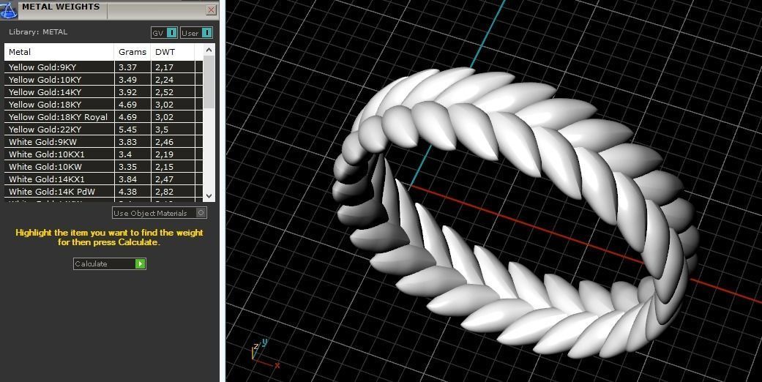This screenshot has width=762, height=382.
Task: Click the metal list scroll up arrow
Action: click(x=209, y=50)
